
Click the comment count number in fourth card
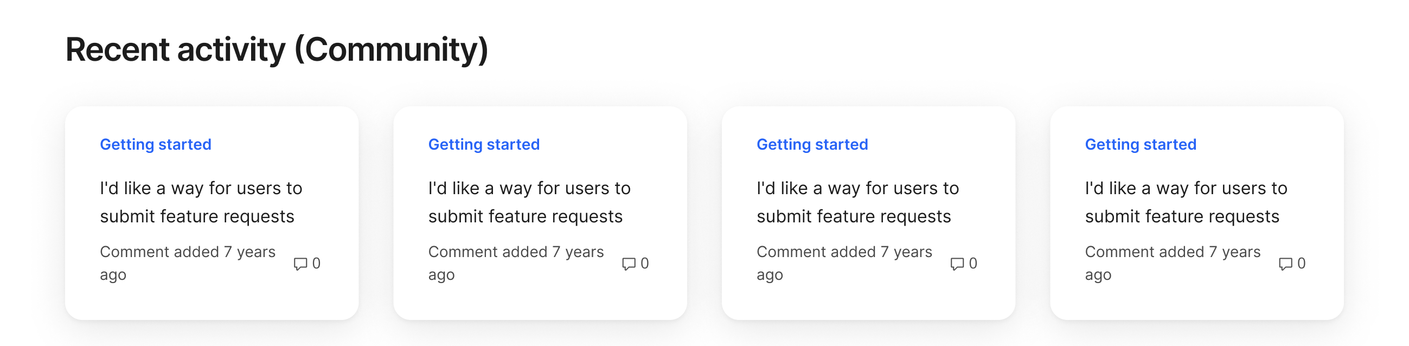coord(1301,264)
